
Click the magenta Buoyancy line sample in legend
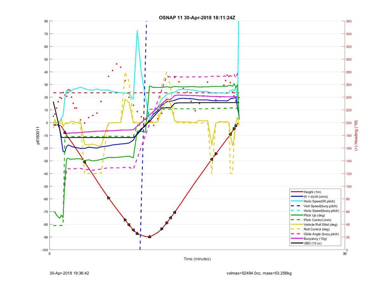[x=297, y=238]
